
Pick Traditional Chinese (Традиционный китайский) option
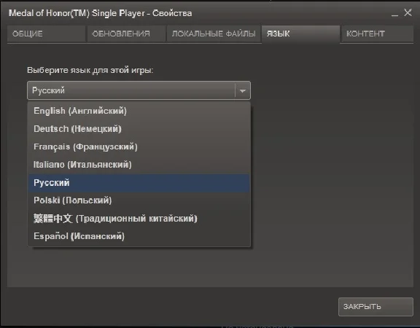pos(139,219)
